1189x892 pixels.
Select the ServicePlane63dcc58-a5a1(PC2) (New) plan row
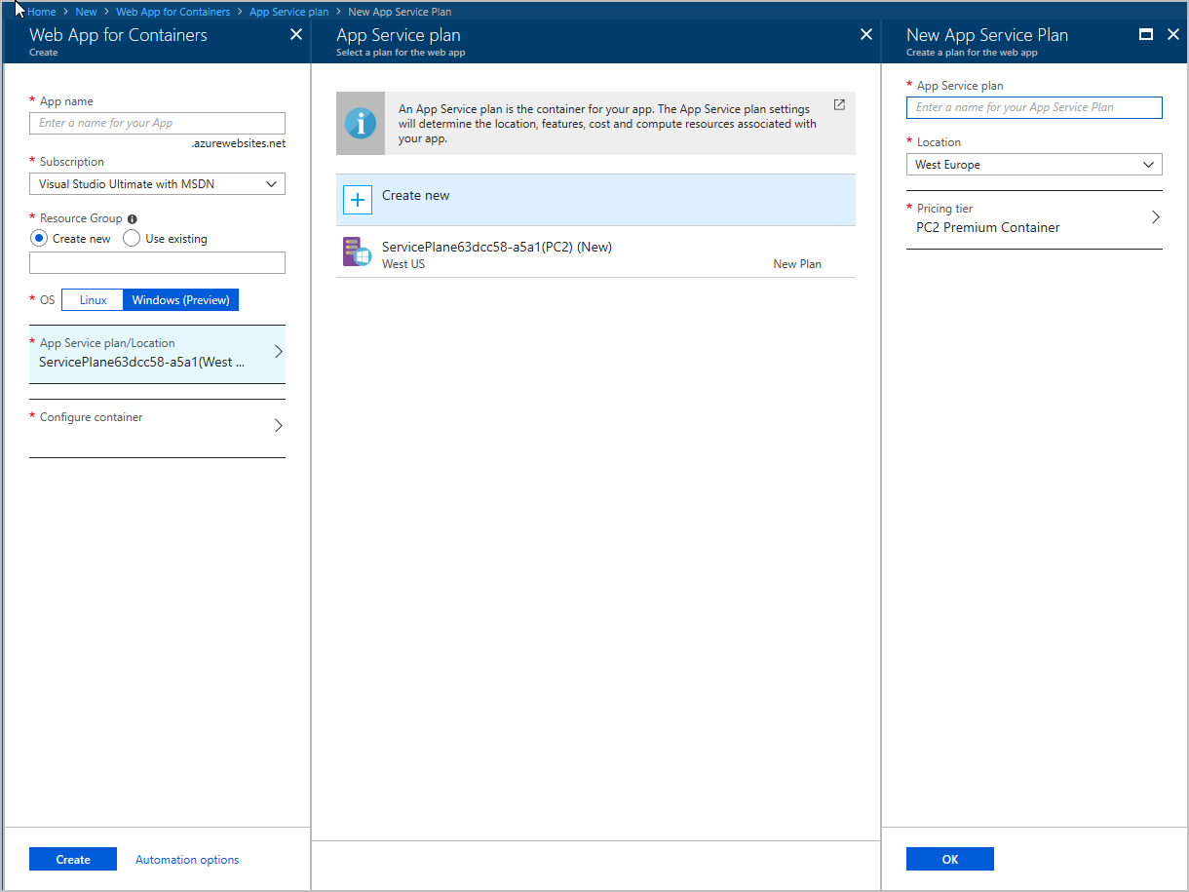pos(595,252)
